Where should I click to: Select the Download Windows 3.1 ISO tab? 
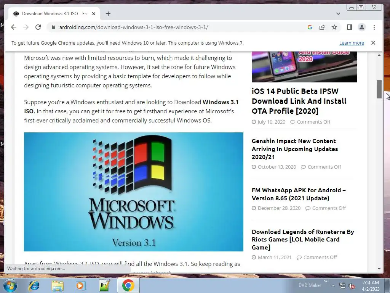coord(54,14)
